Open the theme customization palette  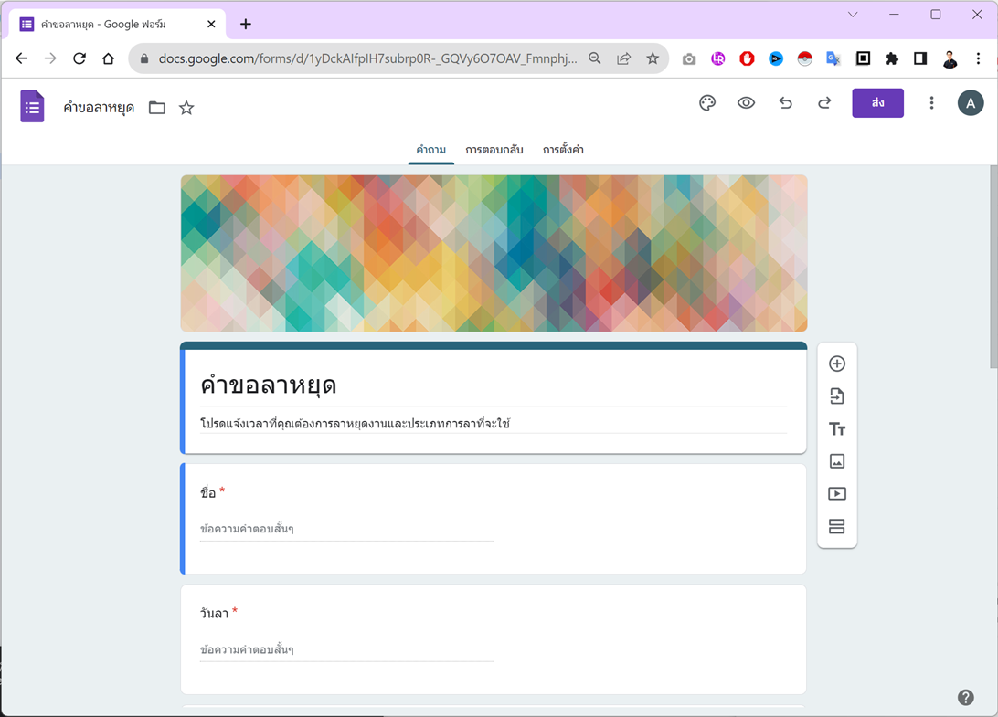(x=706, y=102)
